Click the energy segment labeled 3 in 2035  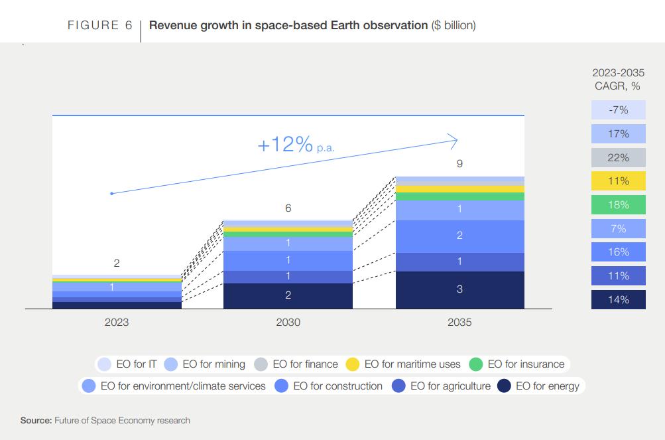point(459,290)
